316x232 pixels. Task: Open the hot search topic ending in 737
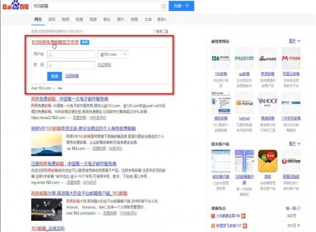[x=229, y=226]
